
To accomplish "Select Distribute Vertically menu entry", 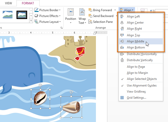I will [x=141, y=60].
